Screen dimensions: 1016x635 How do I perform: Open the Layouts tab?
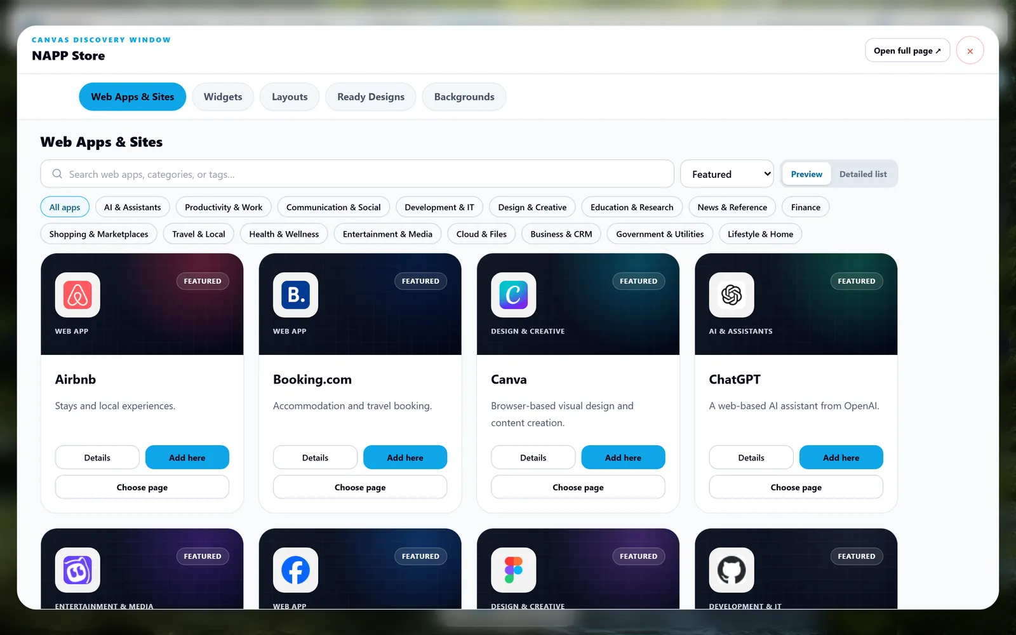coord(290,97)
